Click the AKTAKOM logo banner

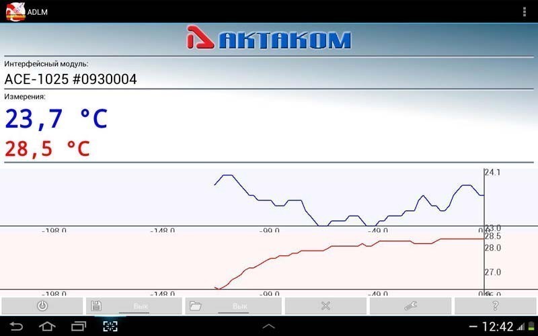click(269, 39)
